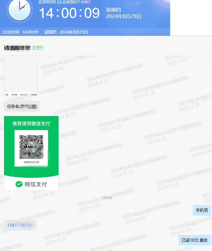Click the 微信支付 text on payment card
The height and width of the screenshot is (251, 212).
point(36,184)
